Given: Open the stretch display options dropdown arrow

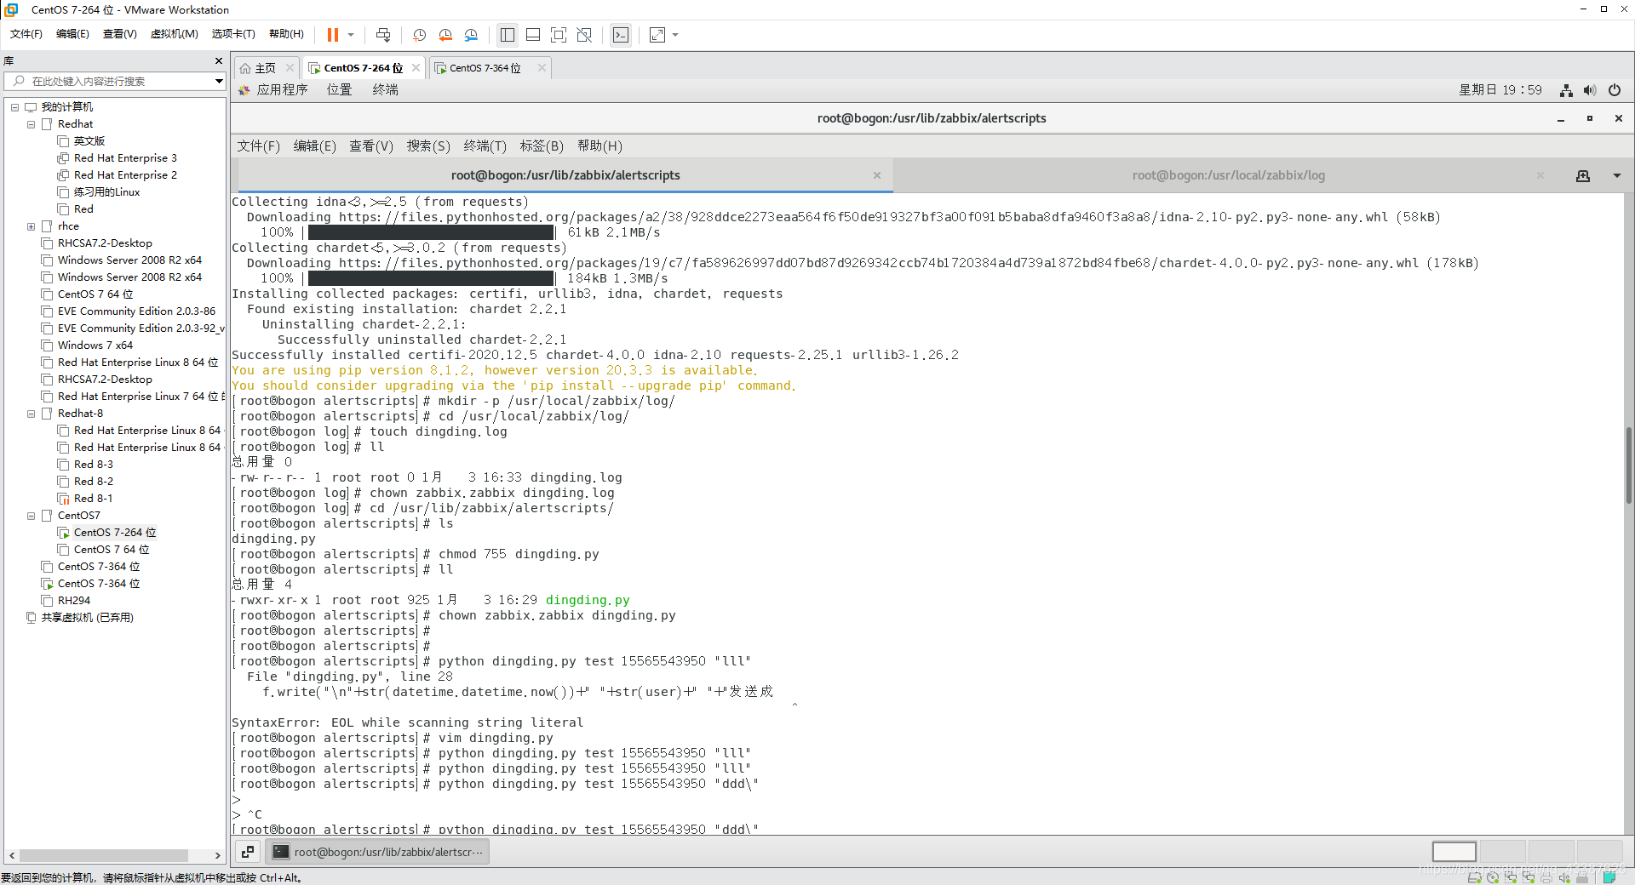Looking at the screenshot, I should [x=675, y=35].
